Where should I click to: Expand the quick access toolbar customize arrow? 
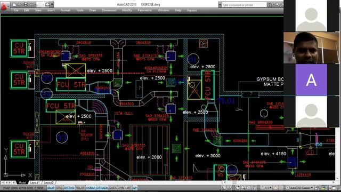[52, 4]
